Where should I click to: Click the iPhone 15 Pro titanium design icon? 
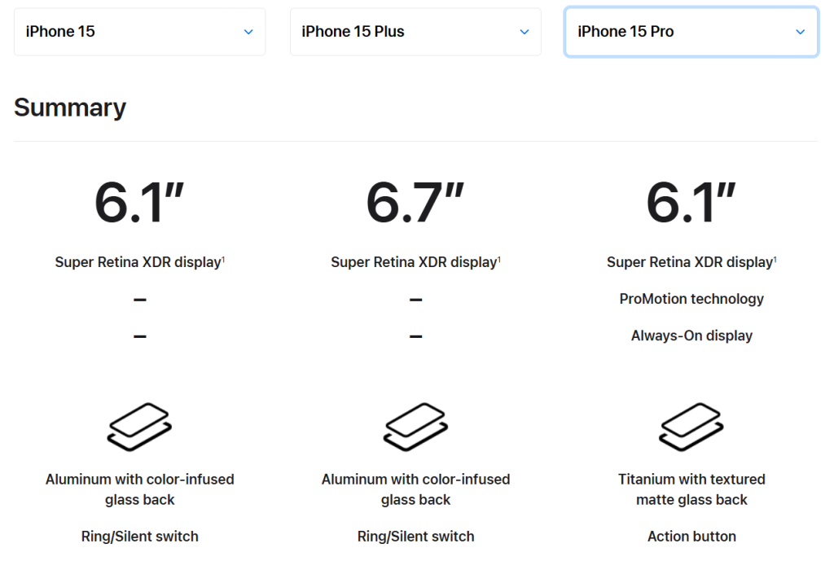click(x=691, y=426)
